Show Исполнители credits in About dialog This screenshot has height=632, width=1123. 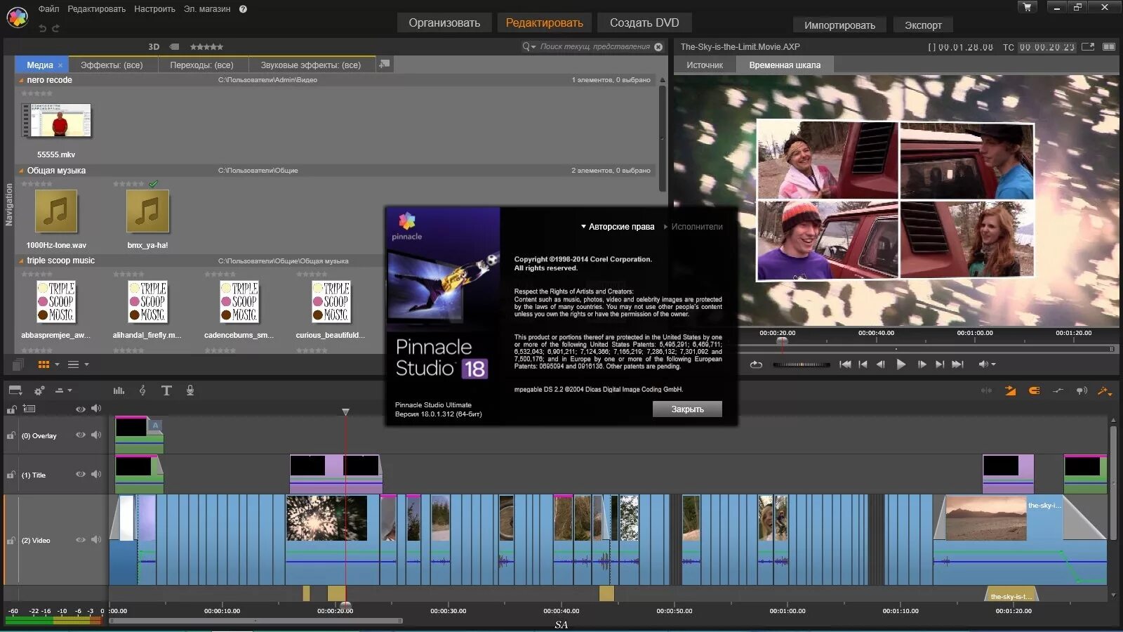(x=693, y=227)
